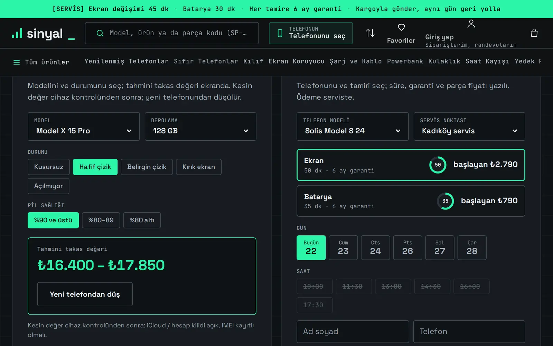The height and width of the screenshot is (346, 553).
Task: Click the user account icon
Action: (x=471, y=24)
